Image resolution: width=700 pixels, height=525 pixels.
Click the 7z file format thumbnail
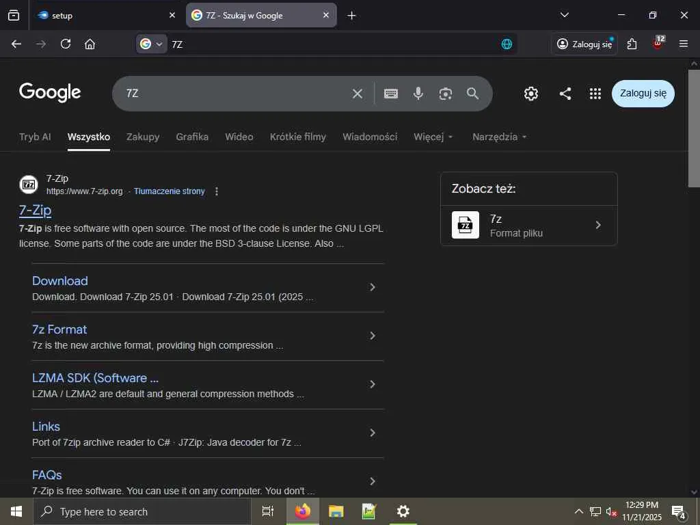(465, 225)
